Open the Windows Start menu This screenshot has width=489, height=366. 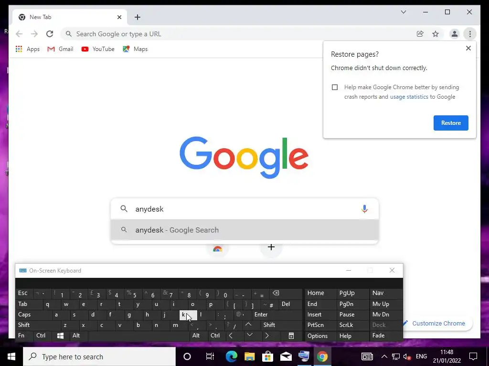[11, 356]
